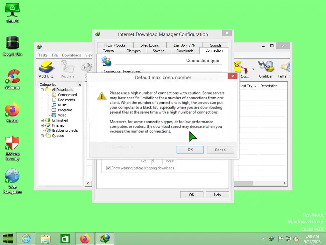Click the IDM taskbar button
This screenshot has width=326, height=245.
pos(104,239)
